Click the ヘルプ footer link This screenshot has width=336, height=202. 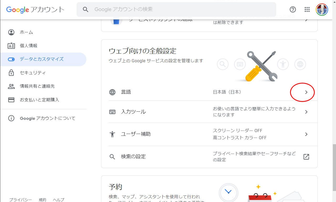click(x=58, y=200)
